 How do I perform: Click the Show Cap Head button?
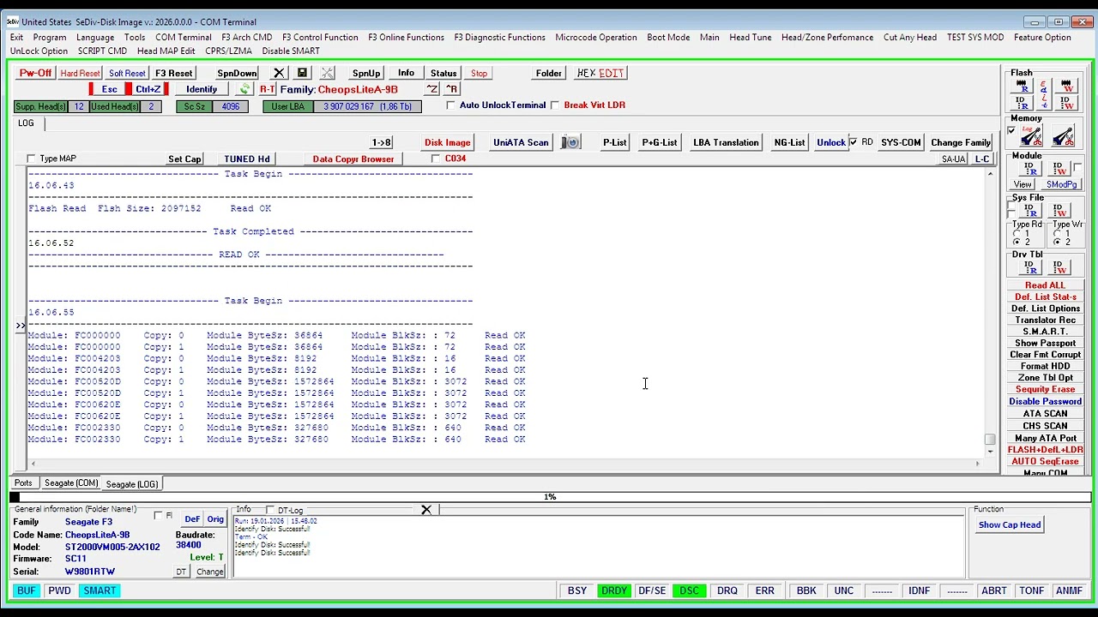tap(1010, 524)
